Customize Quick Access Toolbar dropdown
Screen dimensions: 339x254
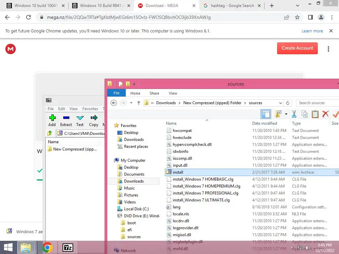click(x=134, y=84)
